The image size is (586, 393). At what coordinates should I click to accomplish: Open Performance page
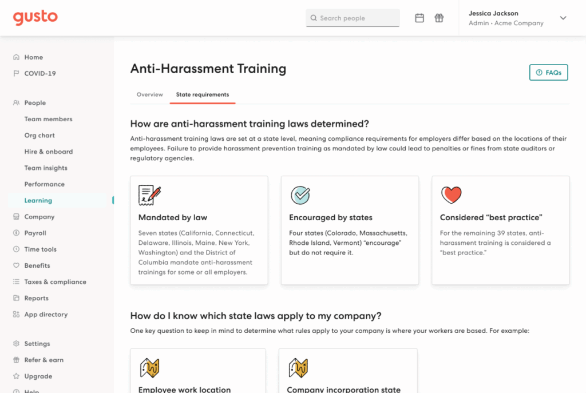[x=45, y=184]
